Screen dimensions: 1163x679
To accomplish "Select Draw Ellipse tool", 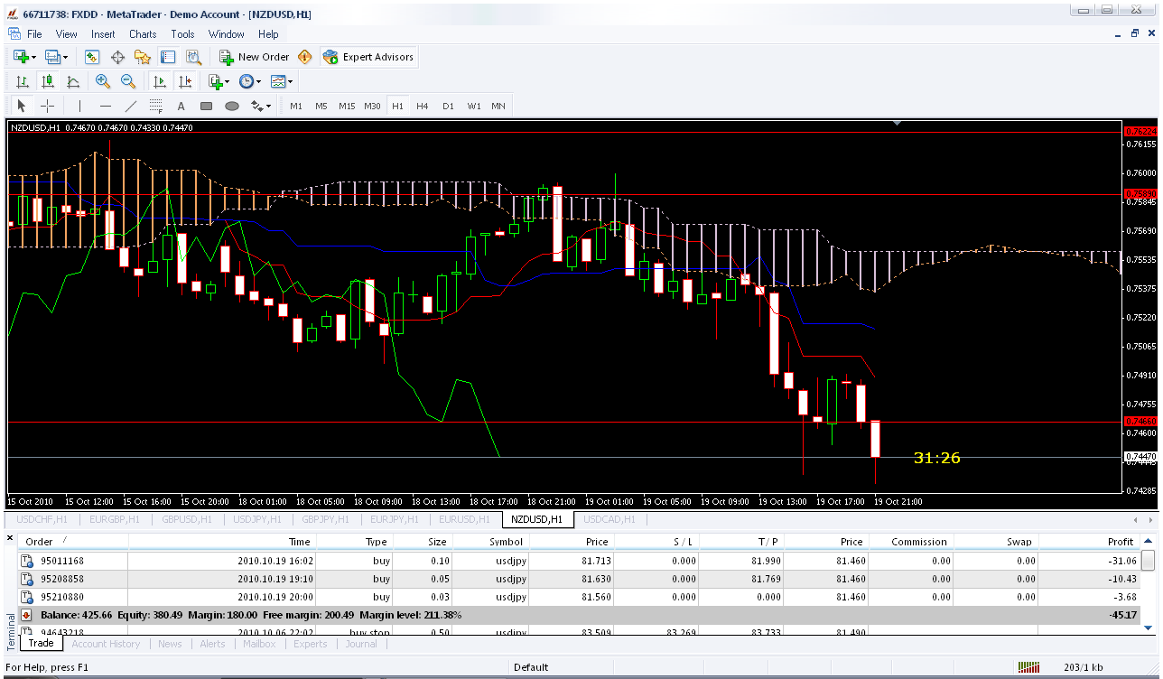I will [x=232, y=106].
